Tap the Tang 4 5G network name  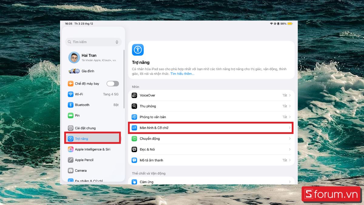click(111, 94)
